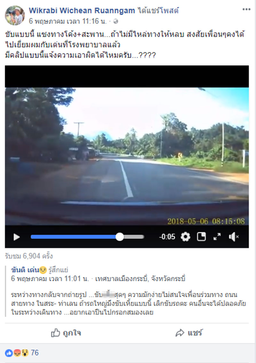Click the video progress slider handle
256x363 pixels.
click(x=120, y=237)
